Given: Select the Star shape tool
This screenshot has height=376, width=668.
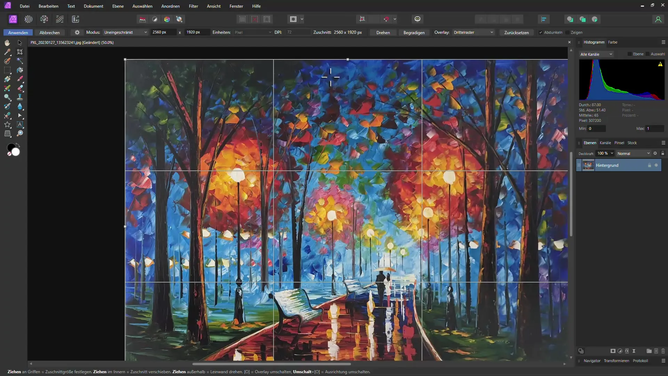Looking at the screenshot, I should (x=7, y=124).
